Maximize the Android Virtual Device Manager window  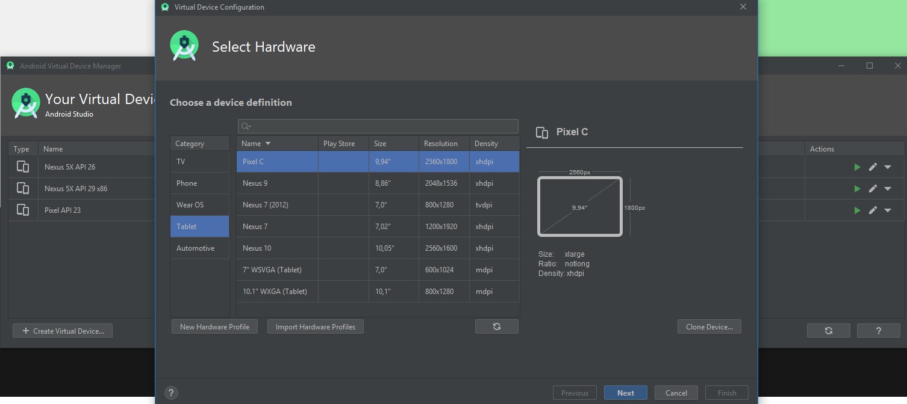click(x=870, y=66)
